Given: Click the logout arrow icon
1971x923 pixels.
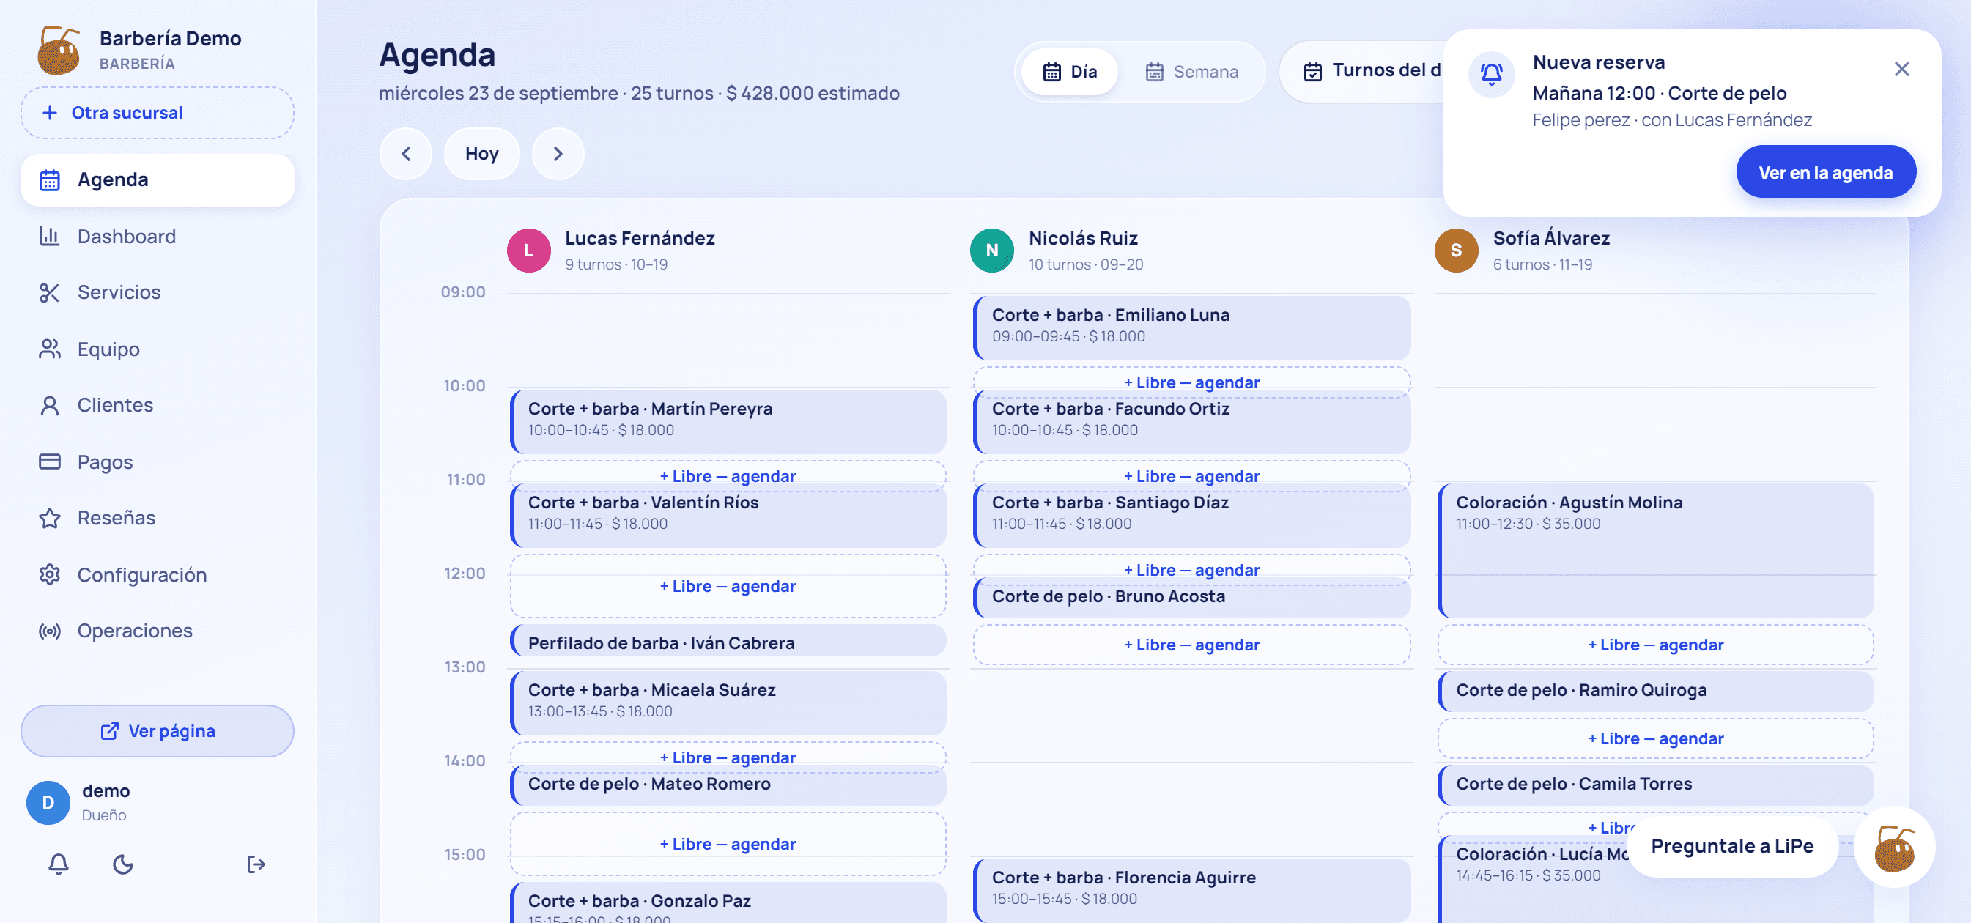Looking at the screenshot, I should (x=256, y=864).
